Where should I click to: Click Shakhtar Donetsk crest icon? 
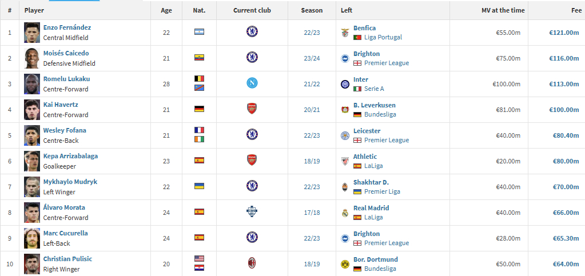pyautogui.click(x=345, y=187)
